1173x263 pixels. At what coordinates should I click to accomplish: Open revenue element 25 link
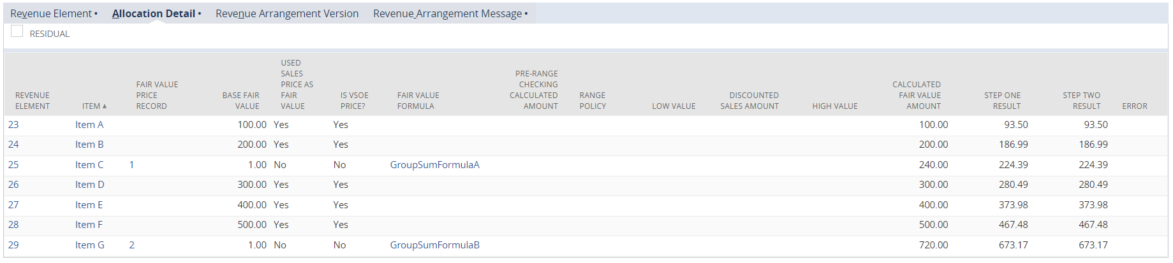13,165
